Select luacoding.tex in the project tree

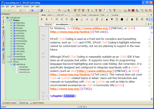24,70
